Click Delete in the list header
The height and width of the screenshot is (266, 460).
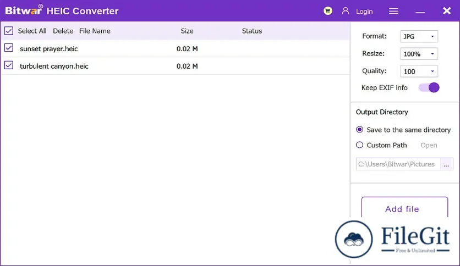[63, 31]
